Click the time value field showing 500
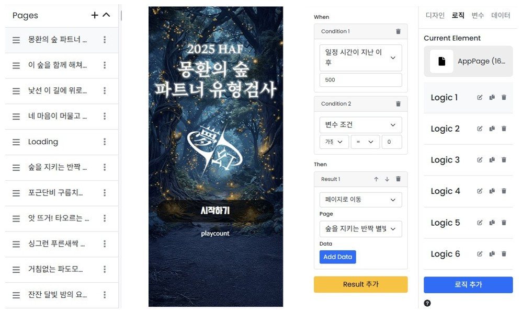Viewport: 522px width, 312px height. tap(361, 80)
